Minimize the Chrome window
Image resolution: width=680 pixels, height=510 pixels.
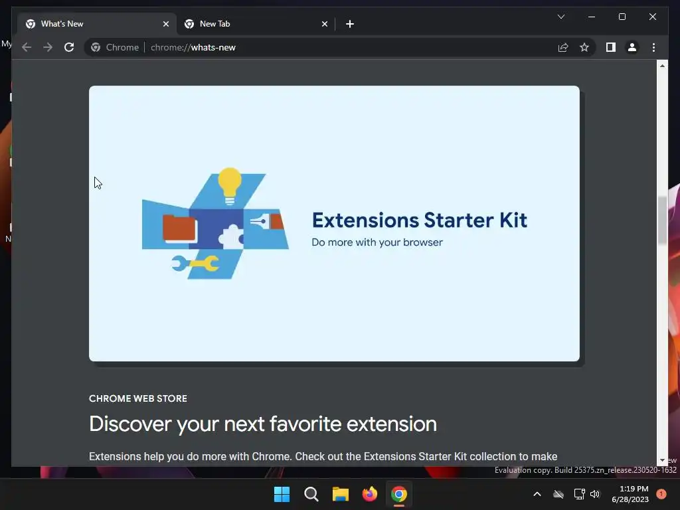[592, 17]
